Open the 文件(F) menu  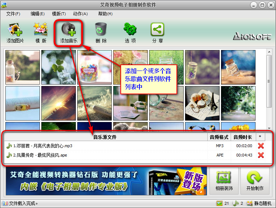(13, 14)
